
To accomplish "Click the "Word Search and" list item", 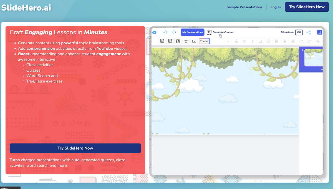I will [x=42, y=76].
